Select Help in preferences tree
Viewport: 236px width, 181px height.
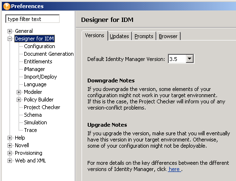(x=20, y=138)
